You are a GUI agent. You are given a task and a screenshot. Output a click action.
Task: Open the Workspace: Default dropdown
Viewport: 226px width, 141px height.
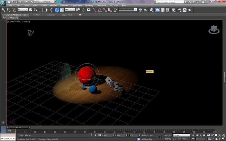coord(44,2)
